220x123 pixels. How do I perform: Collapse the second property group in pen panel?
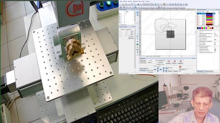pyautogui.click(x=198, y=37)
